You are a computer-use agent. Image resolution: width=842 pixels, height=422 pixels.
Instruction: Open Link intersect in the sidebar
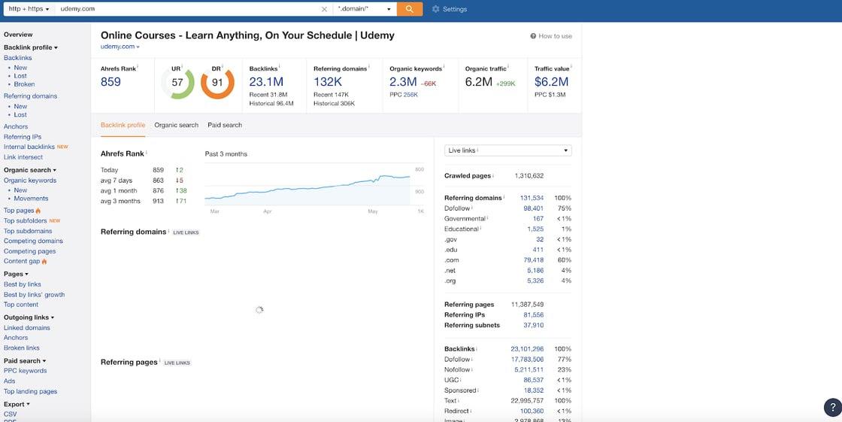click(23, 157)
